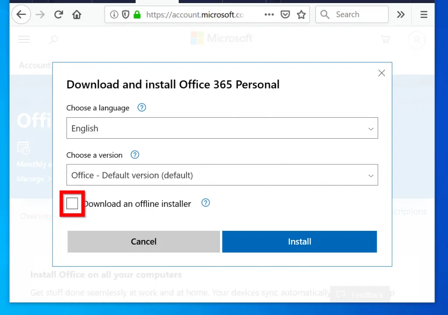Save page to Pocket icon
The height and width of the screenshot is (315, 448).
(285, 14)
